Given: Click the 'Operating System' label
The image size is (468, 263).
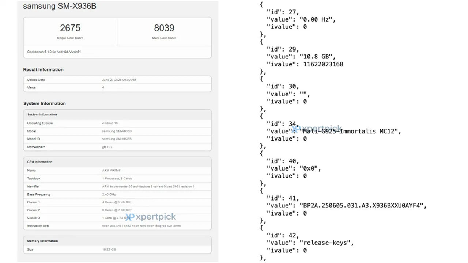Looking at the screenshot, I should (x=40, y=123).
